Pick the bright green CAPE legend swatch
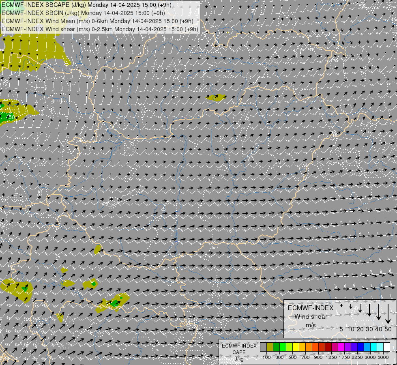The height and width of the screenshot is (365, 397). [x=283, y=347]
